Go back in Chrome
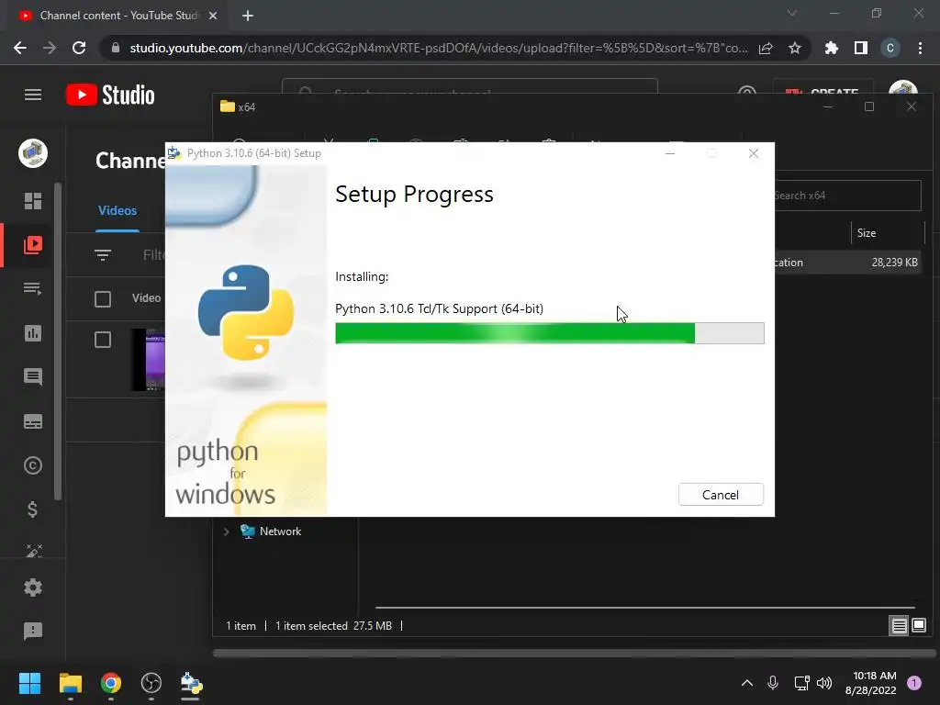Screen dimensions: 940x705 click(x=20, y=48)
